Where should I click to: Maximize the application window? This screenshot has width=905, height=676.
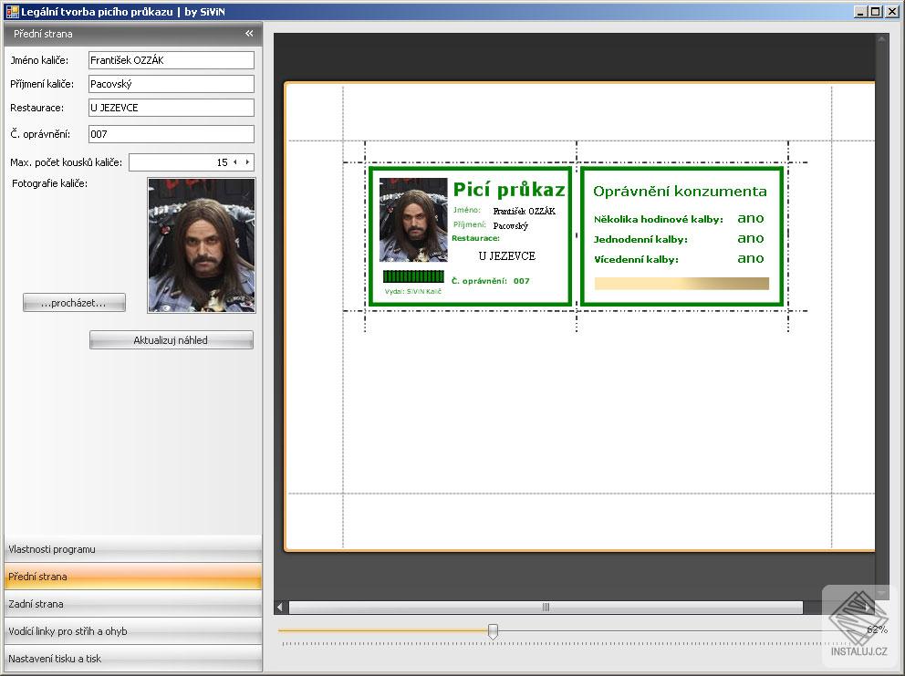[x=875, y=11]
